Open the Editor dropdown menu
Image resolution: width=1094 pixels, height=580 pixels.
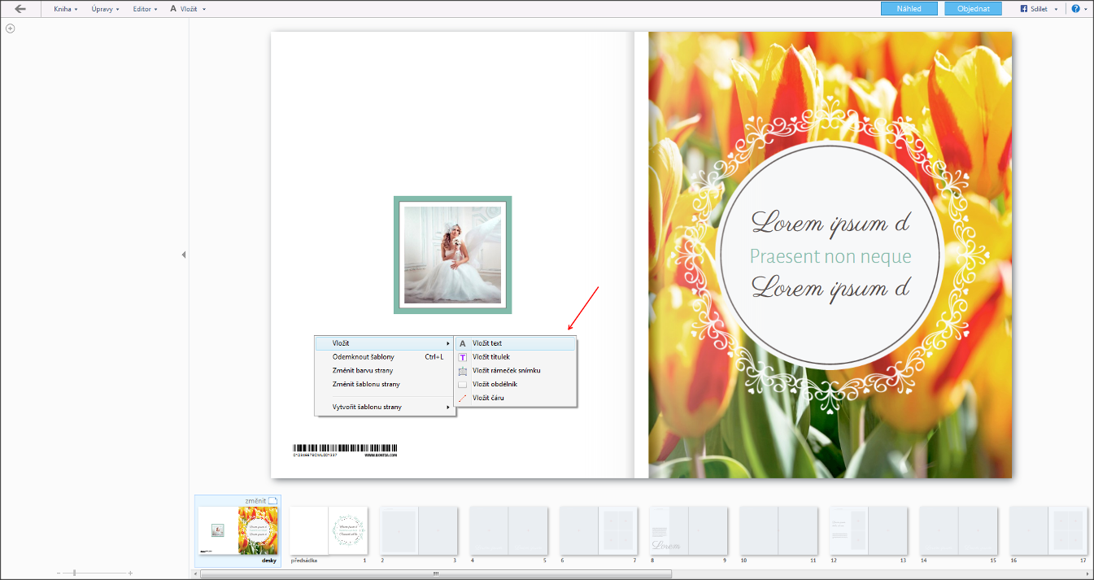pos(145,9)
